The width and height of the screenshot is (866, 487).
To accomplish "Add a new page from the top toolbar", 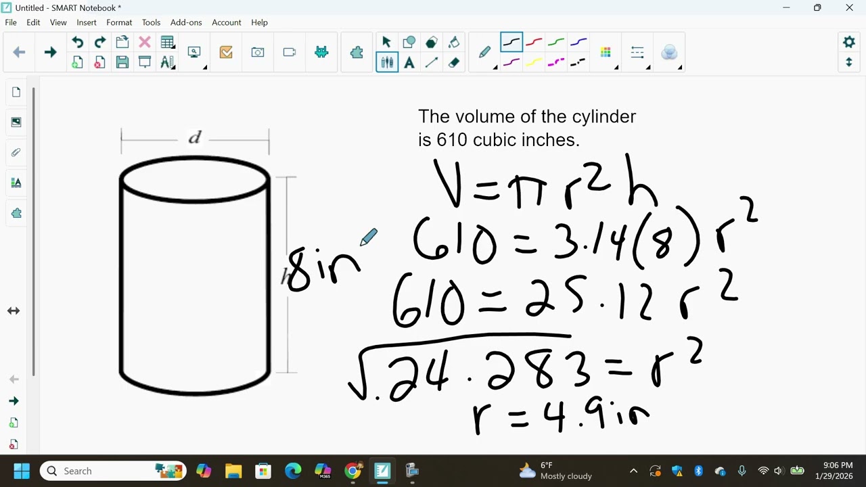I will click(x=77, y=63).
